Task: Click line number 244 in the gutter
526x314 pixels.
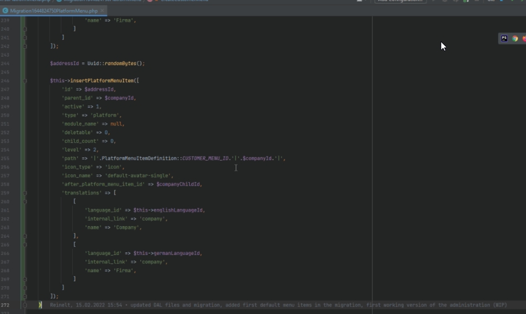Action: tap(6, 63)
